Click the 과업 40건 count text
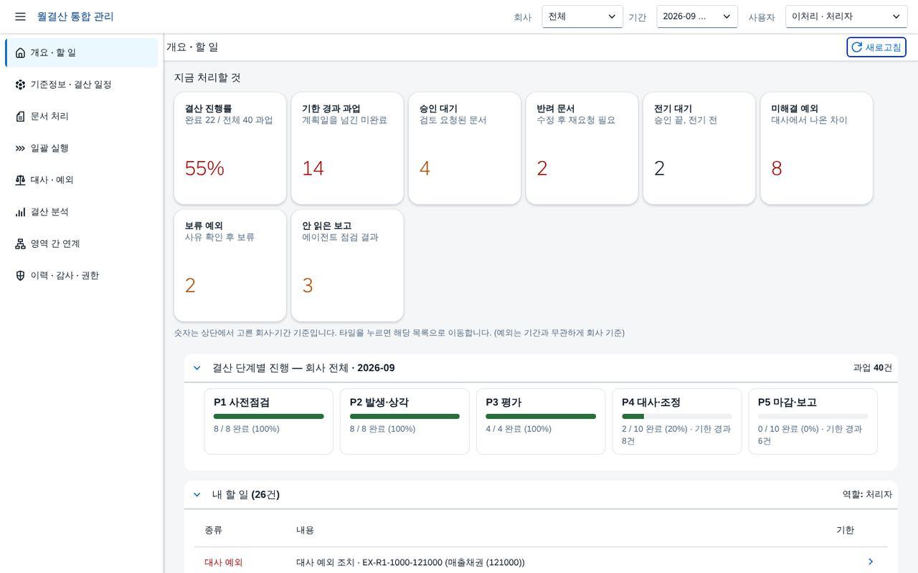Screen dimensions: 918x573 pyautogui.click(x=873, y=368)
